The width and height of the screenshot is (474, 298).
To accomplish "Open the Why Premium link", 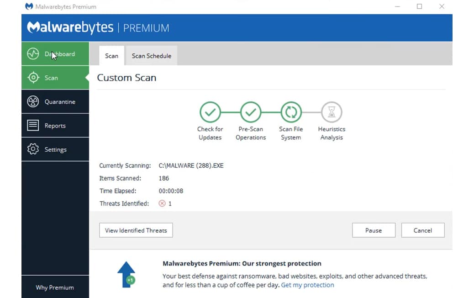I will [55, 287].
